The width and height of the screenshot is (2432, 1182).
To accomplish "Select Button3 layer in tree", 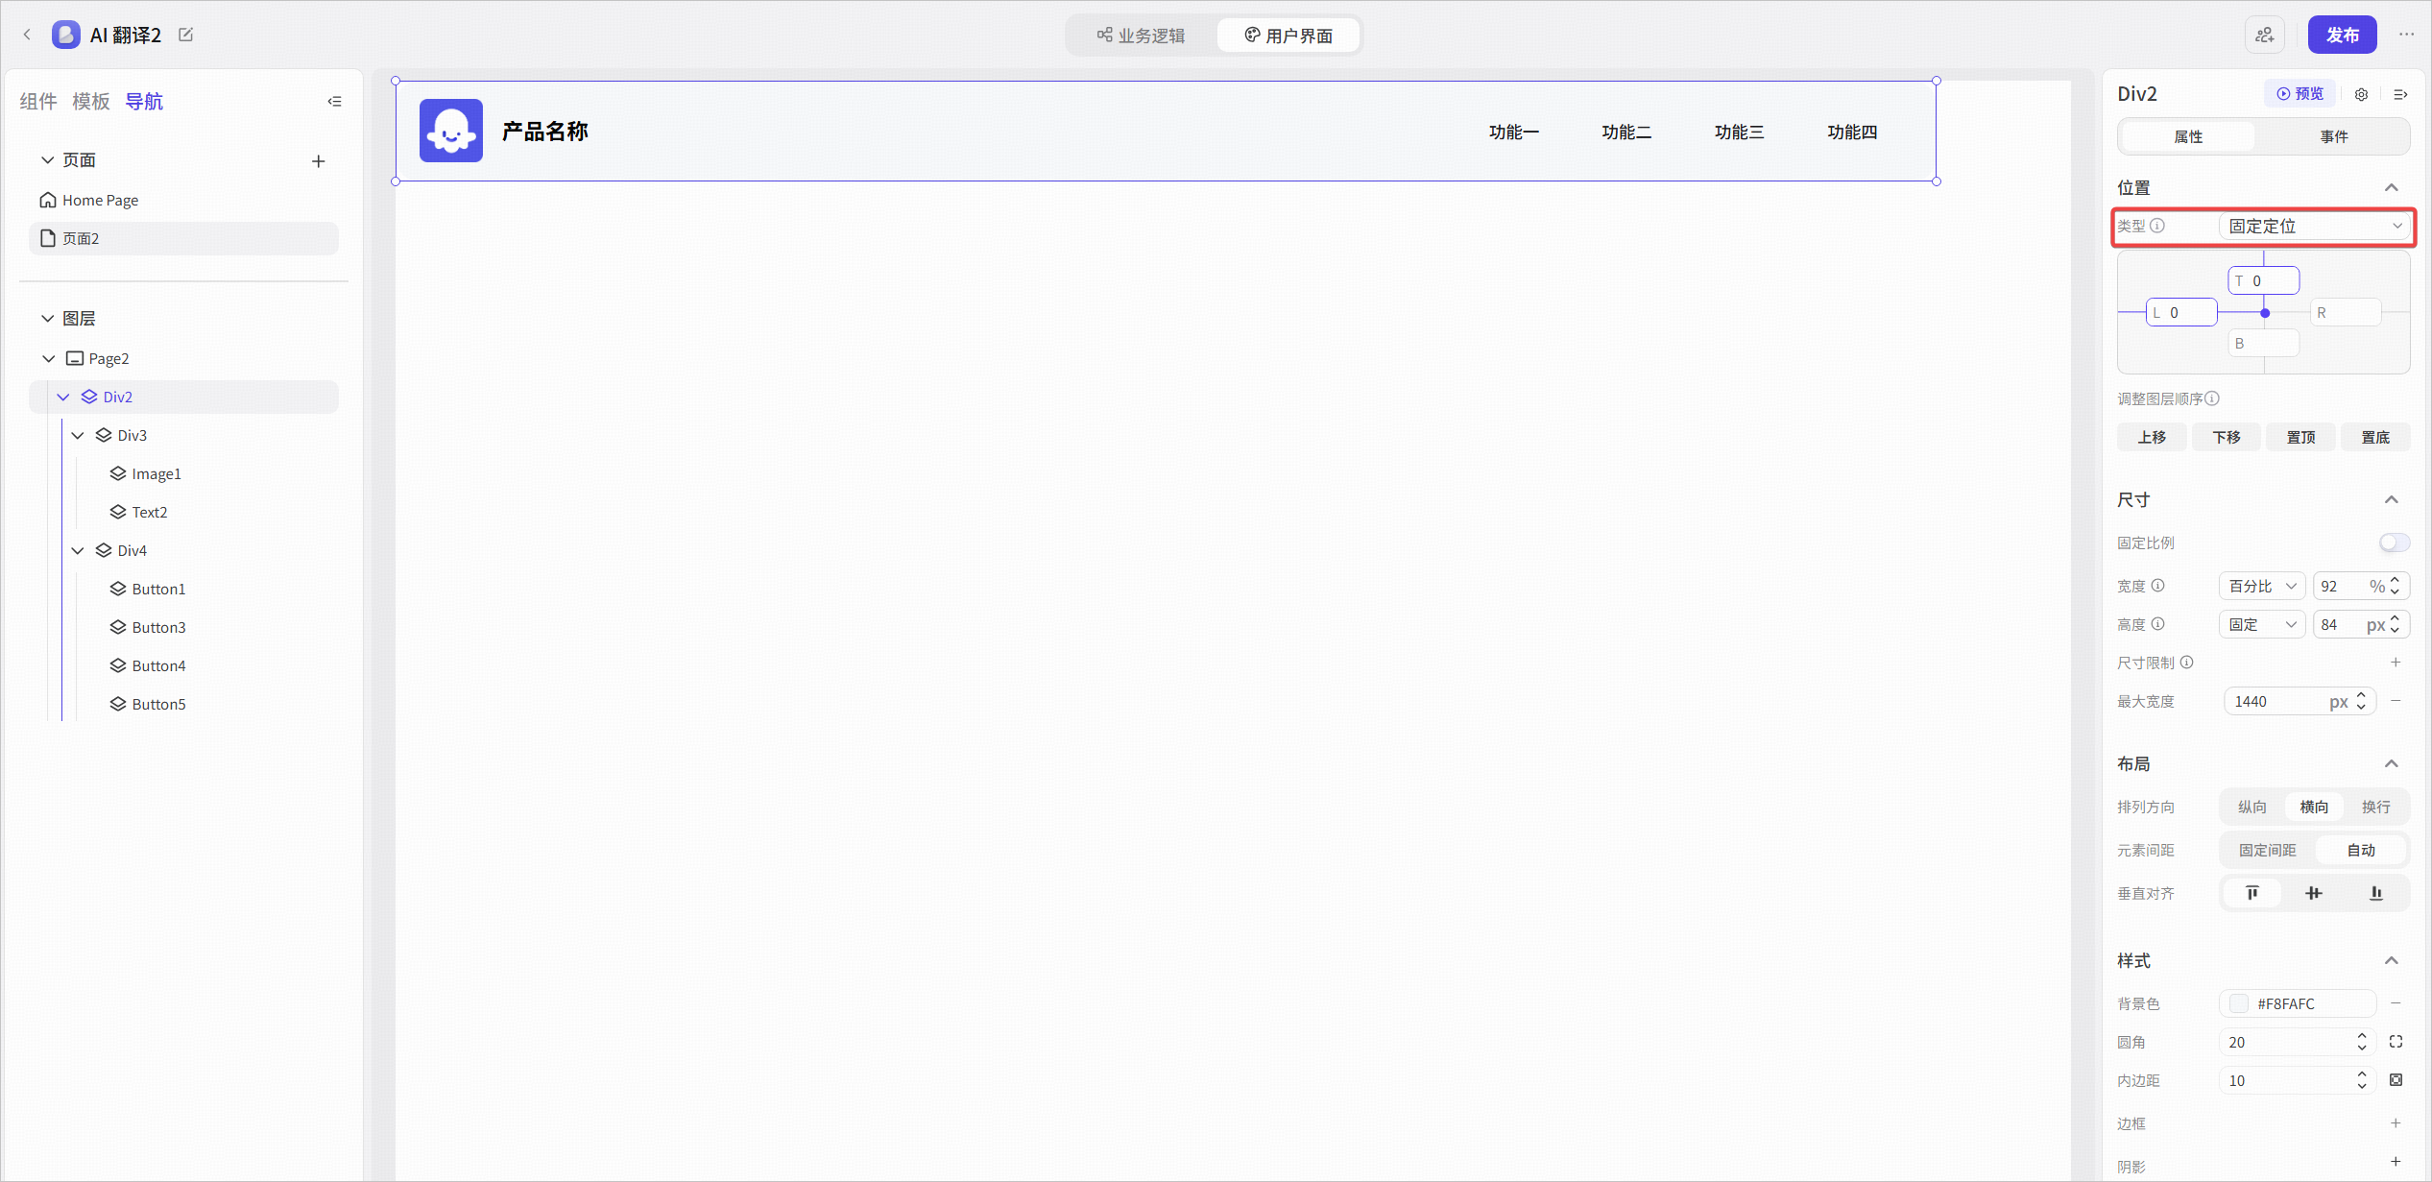I will click(x=184, y=627).
